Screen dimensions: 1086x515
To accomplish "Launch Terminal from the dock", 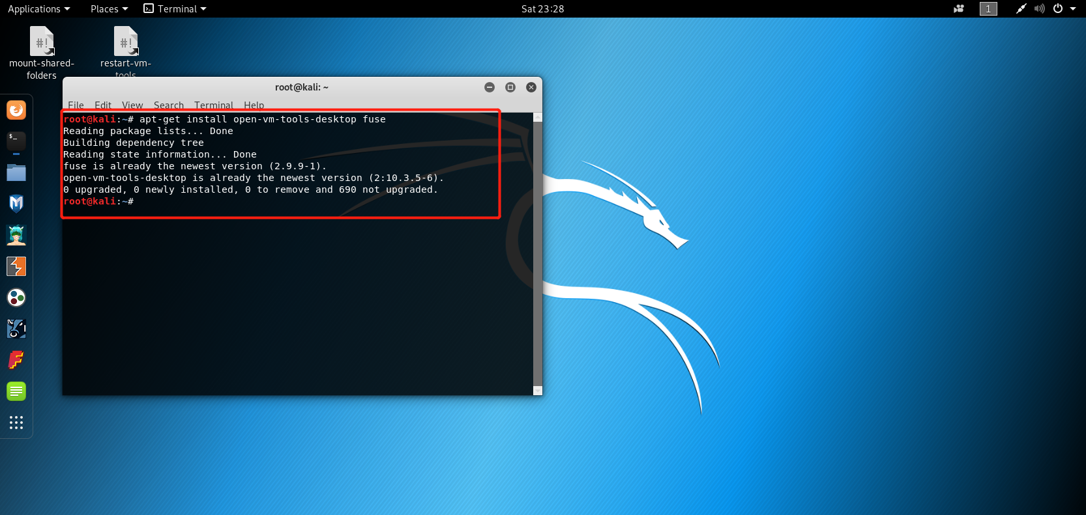I will coord(16,141).
